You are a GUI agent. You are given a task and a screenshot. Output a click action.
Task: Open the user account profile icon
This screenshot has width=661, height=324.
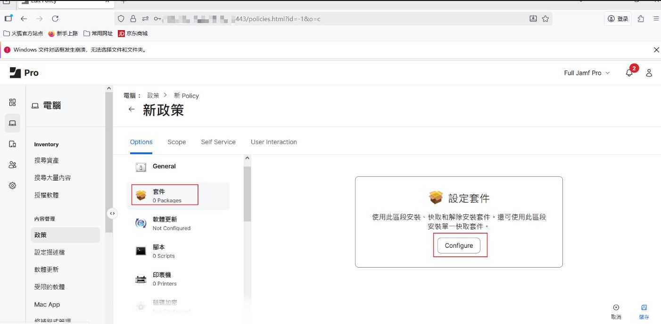pos(649,73)
